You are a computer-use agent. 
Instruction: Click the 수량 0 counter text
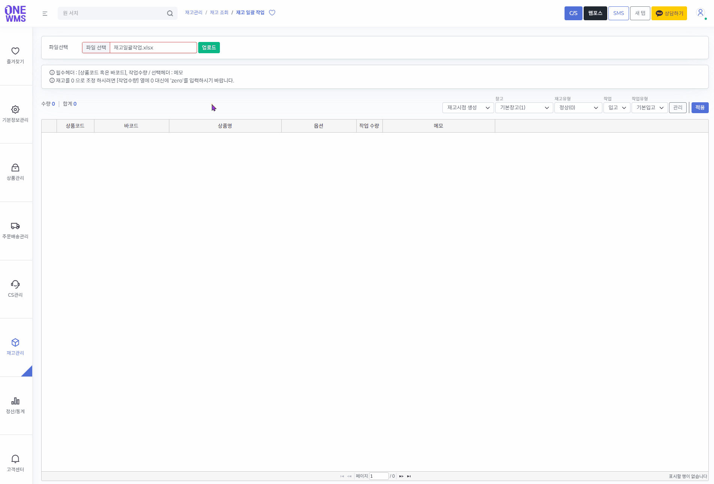(x=48, y=104)
